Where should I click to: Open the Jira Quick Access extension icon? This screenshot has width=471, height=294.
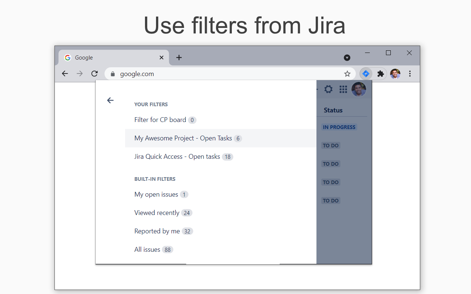coord(366,74)
